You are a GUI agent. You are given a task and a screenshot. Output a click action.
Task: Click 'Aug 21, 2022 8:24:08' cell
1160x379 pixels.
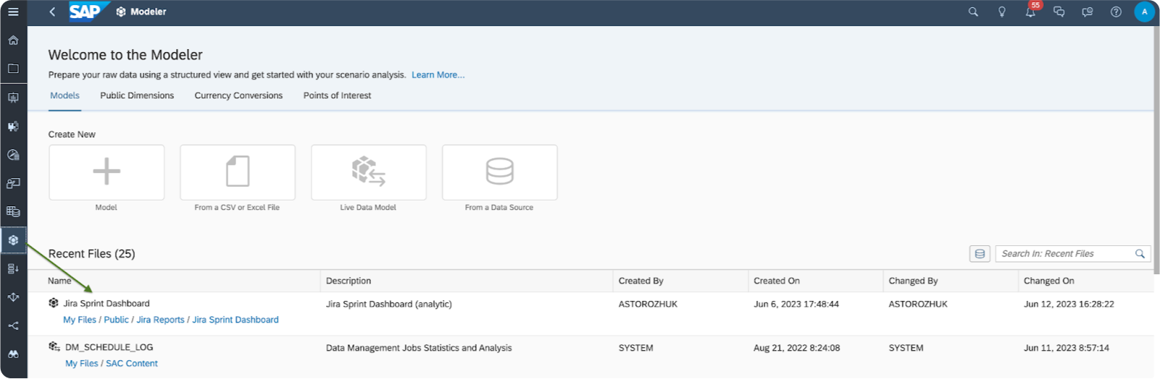pos(797,348)
